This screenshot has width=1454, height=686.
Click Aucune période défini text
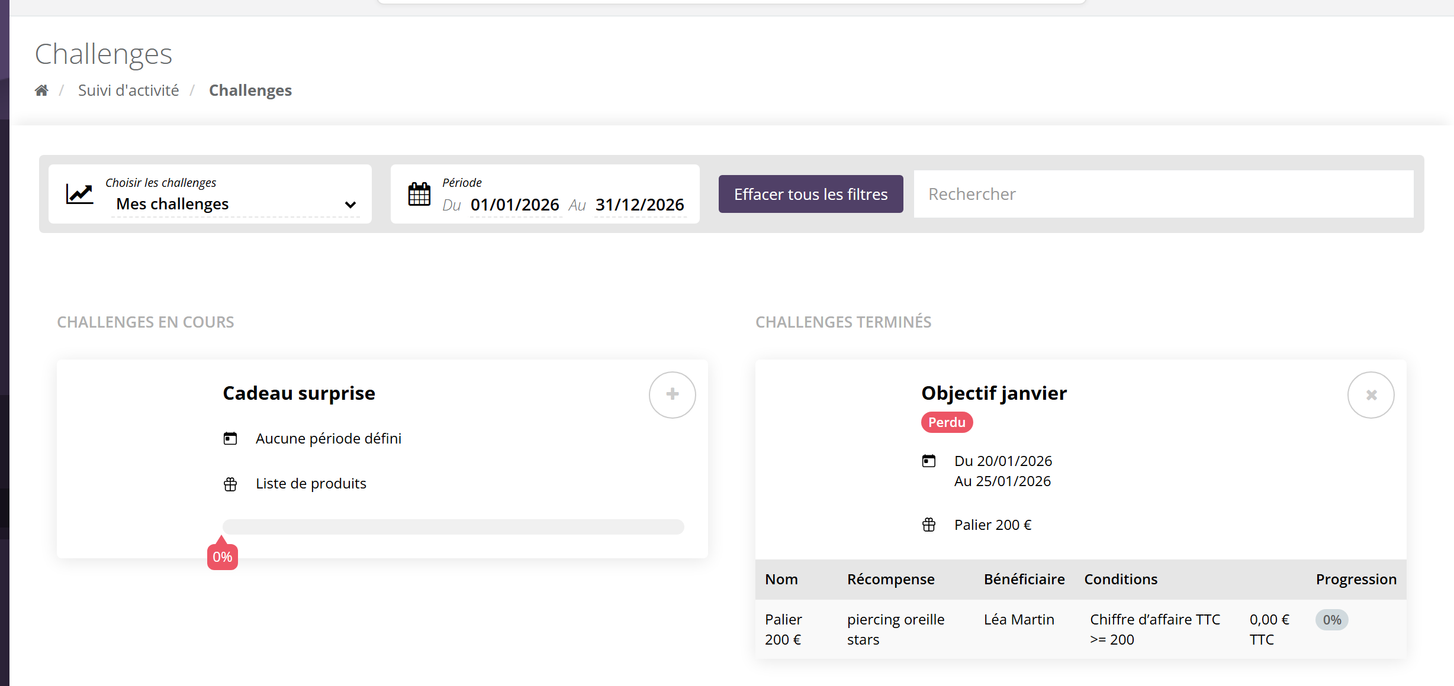click(x=329, y=438)
